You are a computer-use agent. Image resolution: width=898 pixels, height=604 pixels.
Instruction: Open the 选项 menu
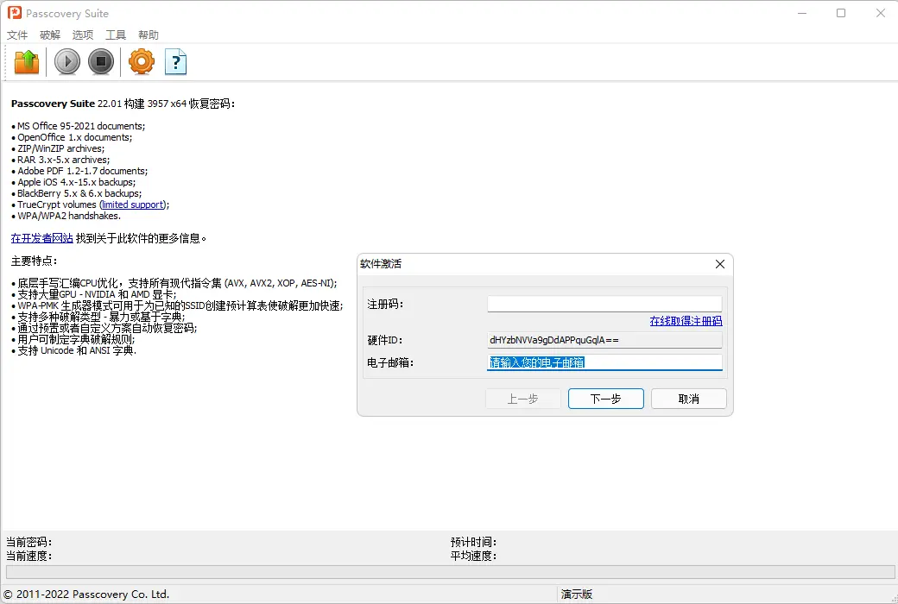[83, 35]
